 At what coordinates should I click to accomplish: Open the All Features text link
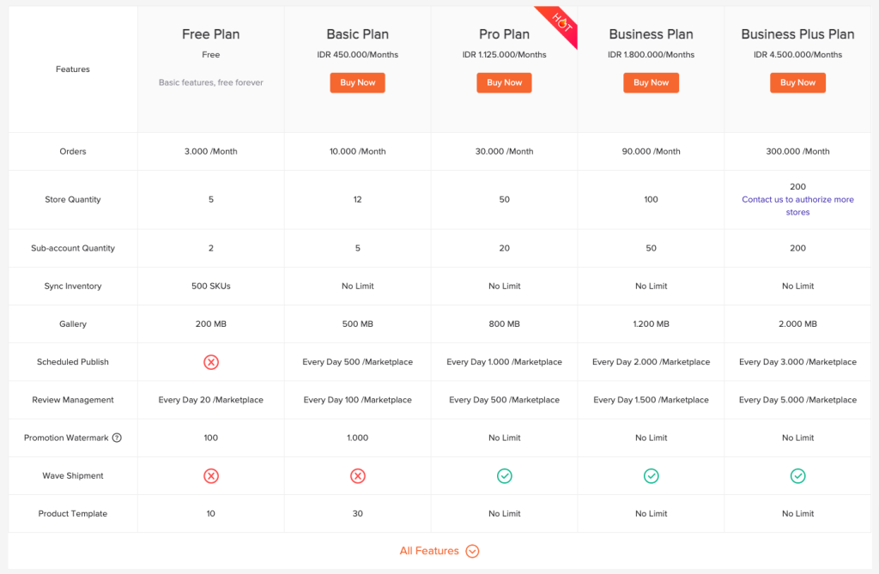point(429,551)
